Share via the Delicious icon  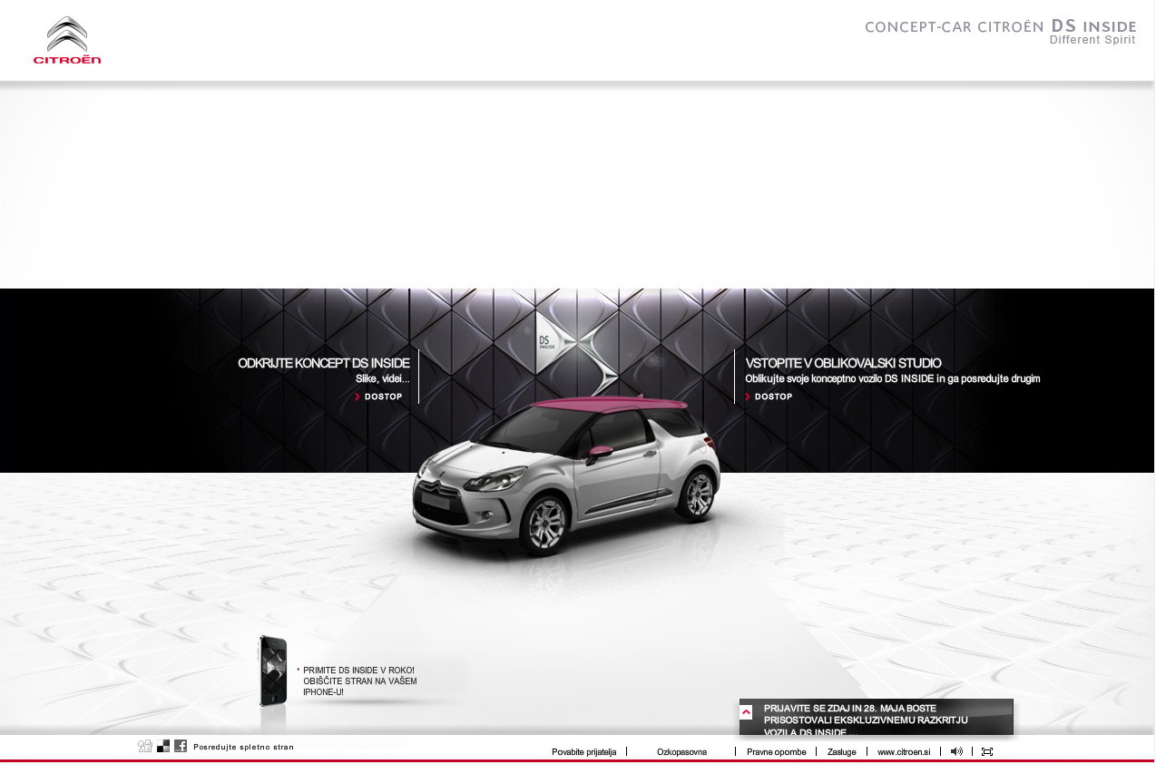click(x=163, y=746)
